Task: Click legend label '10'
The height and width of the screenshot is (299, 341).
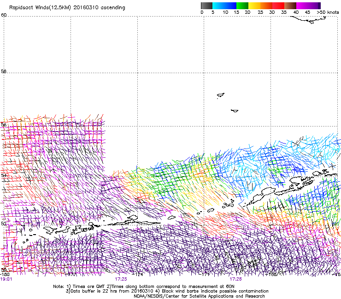Action: coord(225,12)
